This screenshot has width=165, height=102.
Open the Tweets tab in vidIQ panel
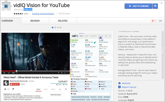[x=93, y=36]
